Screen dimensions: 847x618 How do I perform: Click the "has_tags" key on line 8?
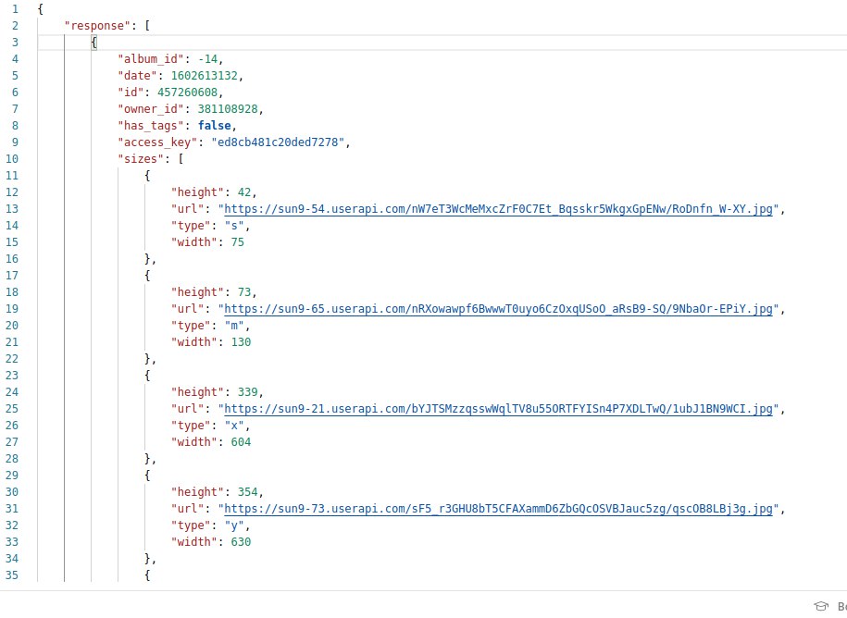pos(151,126)
